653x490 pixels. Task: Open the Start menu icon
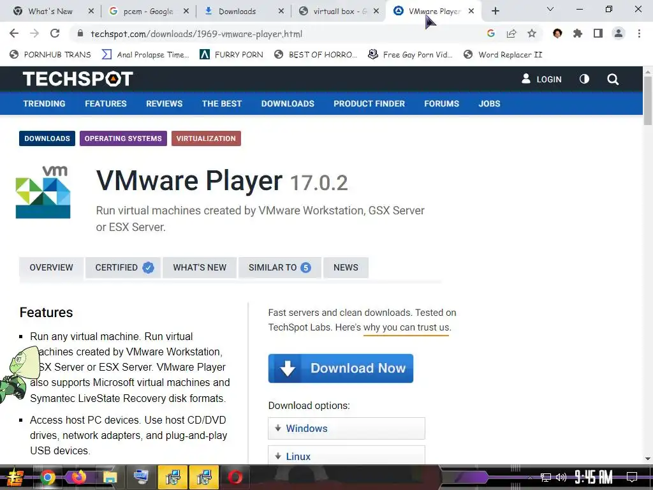(x=15, y=477)
